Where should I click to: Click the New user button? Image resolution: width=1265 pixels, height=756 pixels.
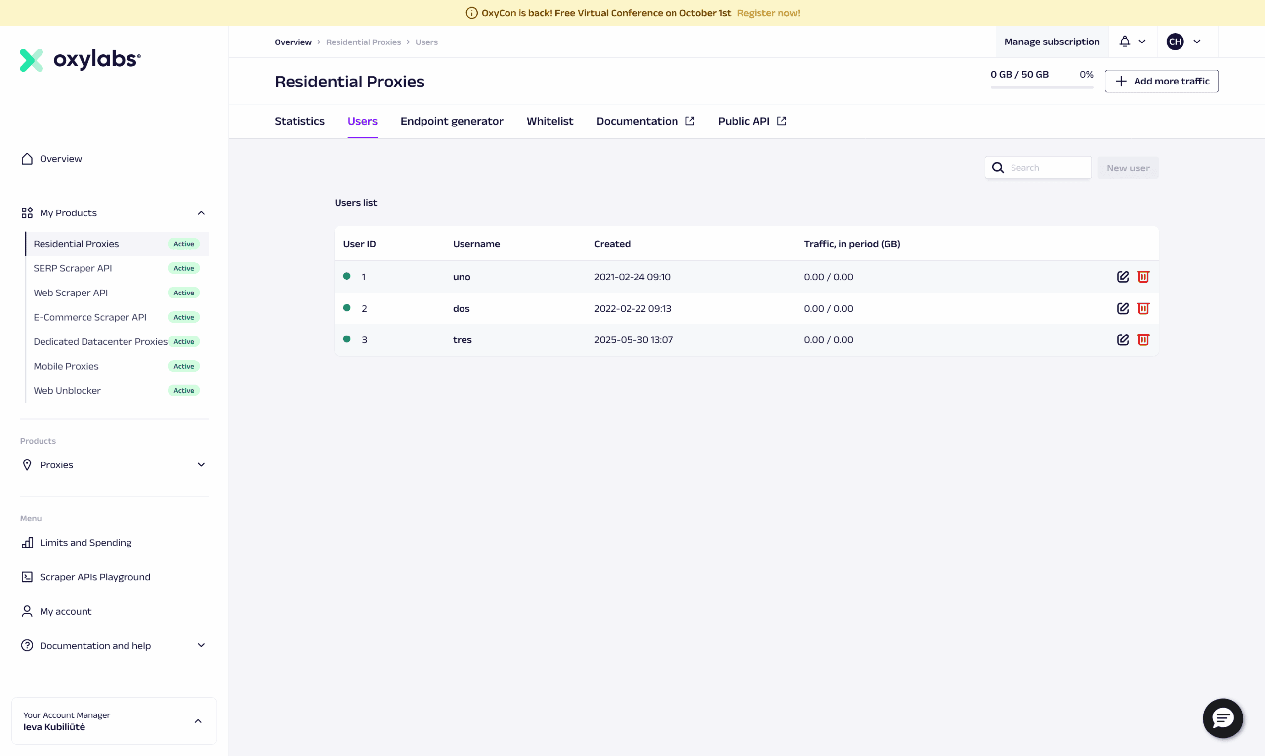tap(1129, 168)
